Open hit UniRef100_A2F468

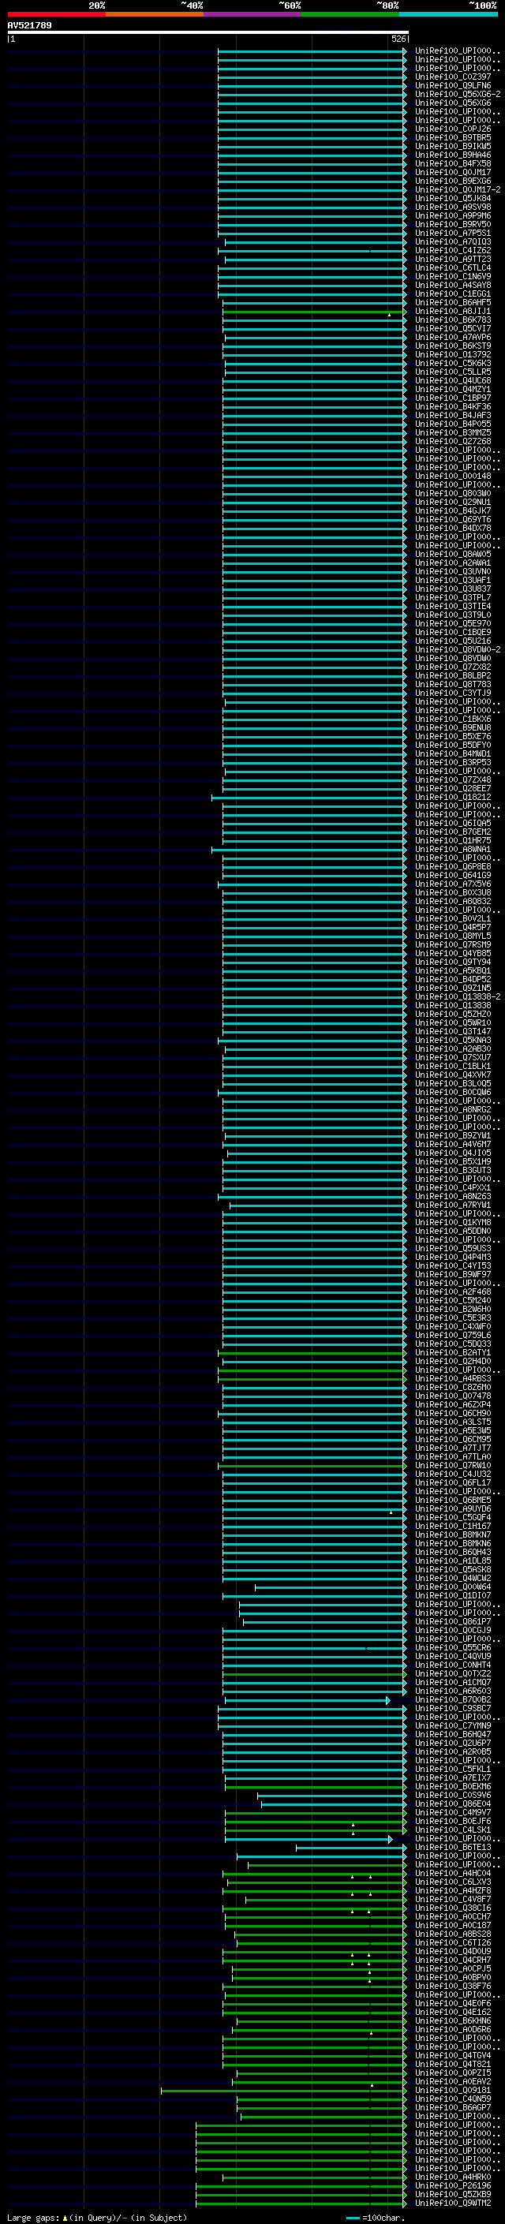coord(453,1291)
